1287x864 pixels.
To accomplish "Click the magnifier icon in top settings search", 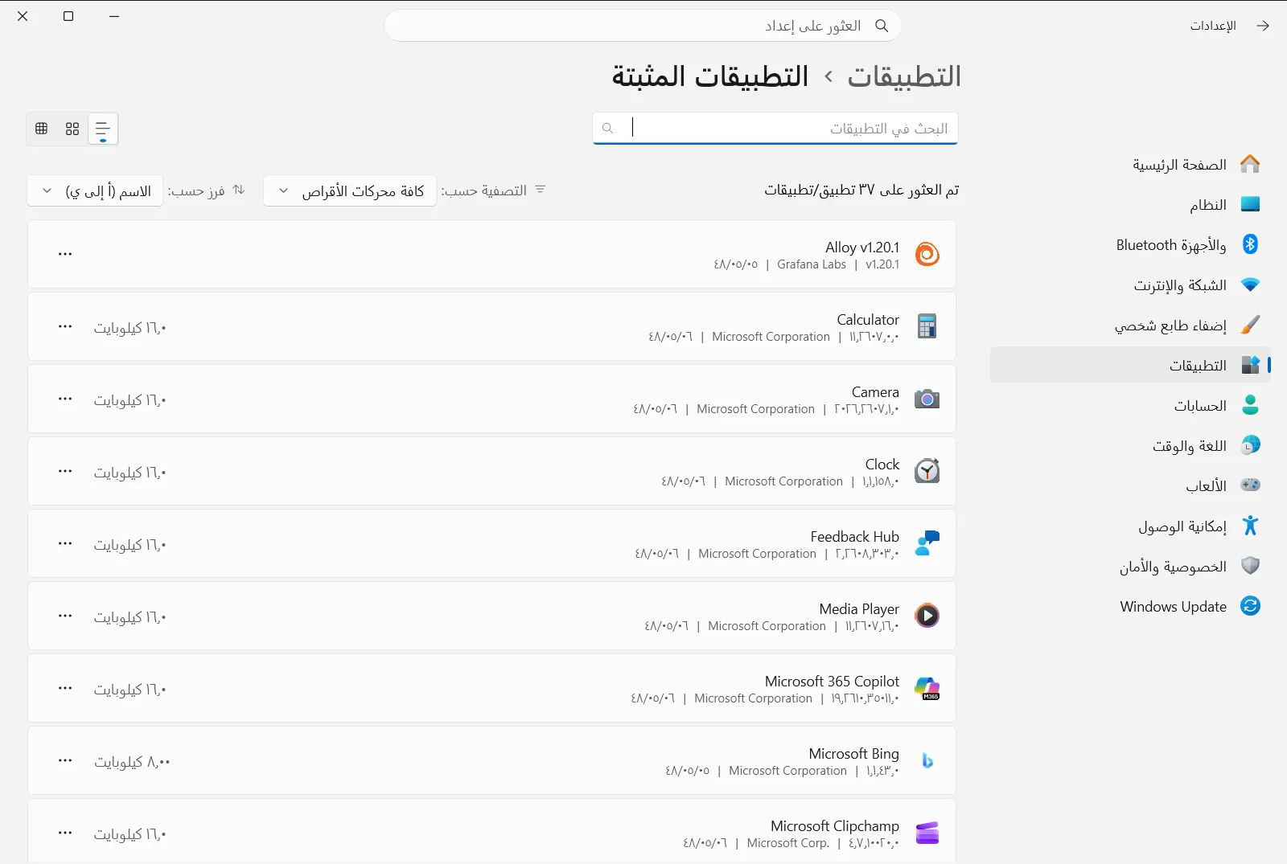I will click(882, 26).
